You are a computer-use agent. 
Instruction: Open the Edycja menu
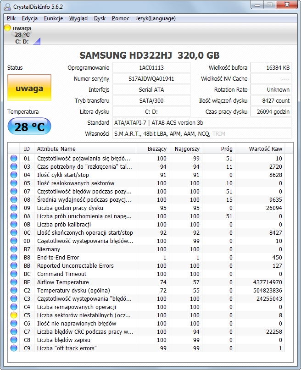pyautogui.click(x=30, y=18)
